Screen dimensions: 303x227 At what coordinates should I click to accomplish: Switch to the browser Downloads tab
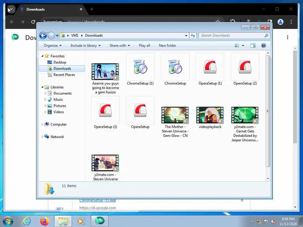51,9
